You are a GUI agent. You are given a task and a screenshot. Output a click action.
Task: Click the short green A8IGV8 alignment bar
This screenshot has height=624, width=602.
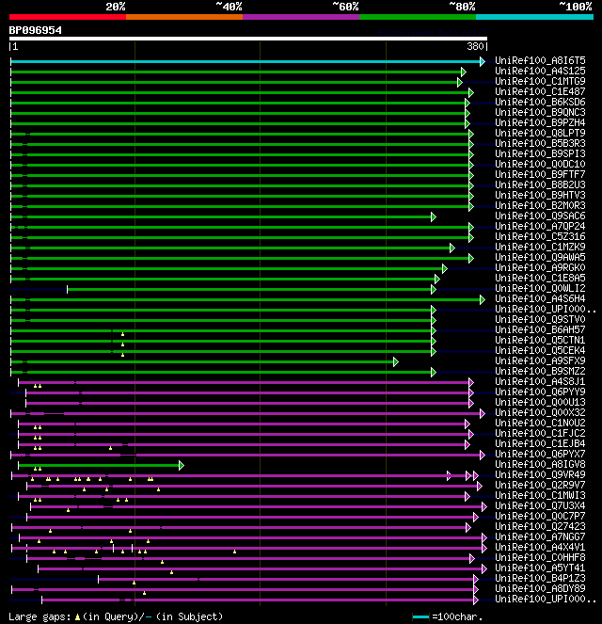pyautogui.click(x=99, y=465)
